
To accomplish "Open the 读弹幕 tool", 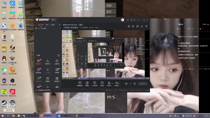I will coord(57,71).
